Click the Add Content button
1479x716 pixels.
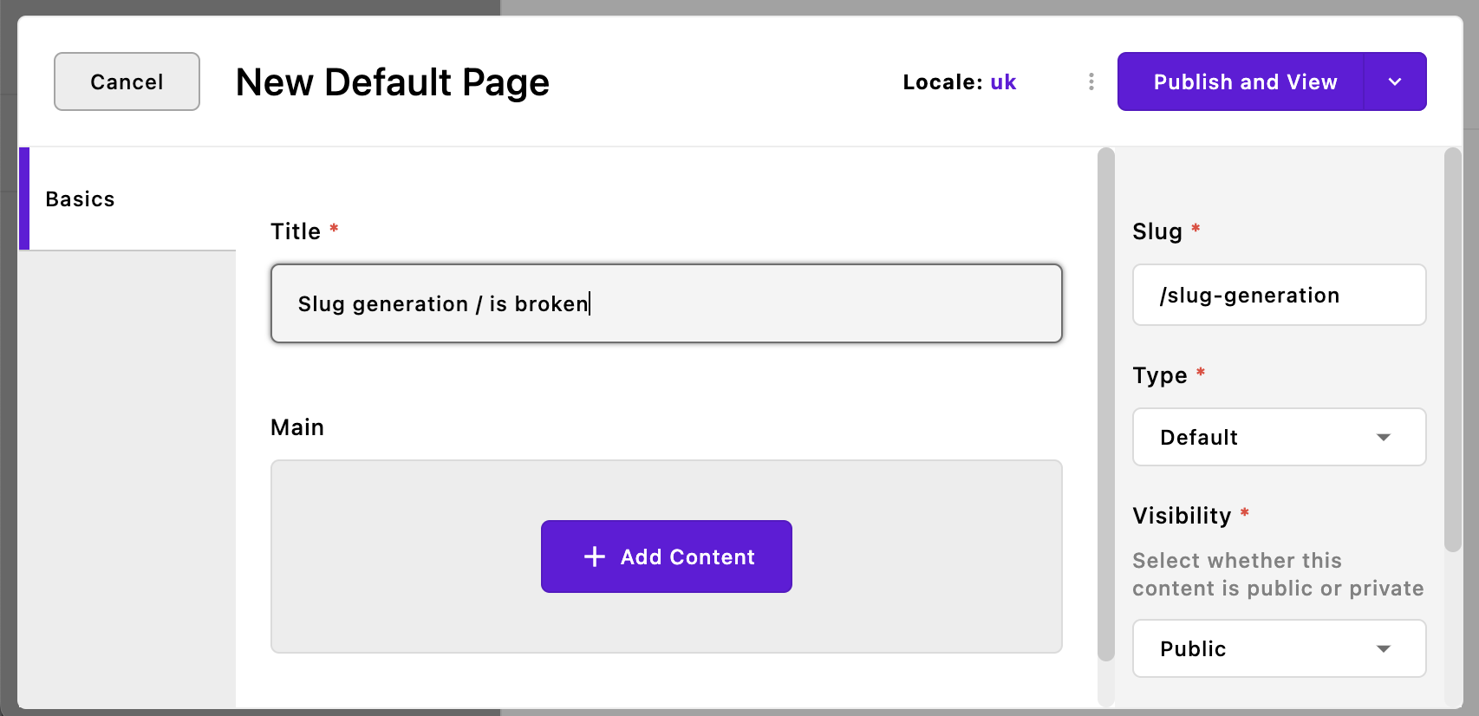pos(666,557)
